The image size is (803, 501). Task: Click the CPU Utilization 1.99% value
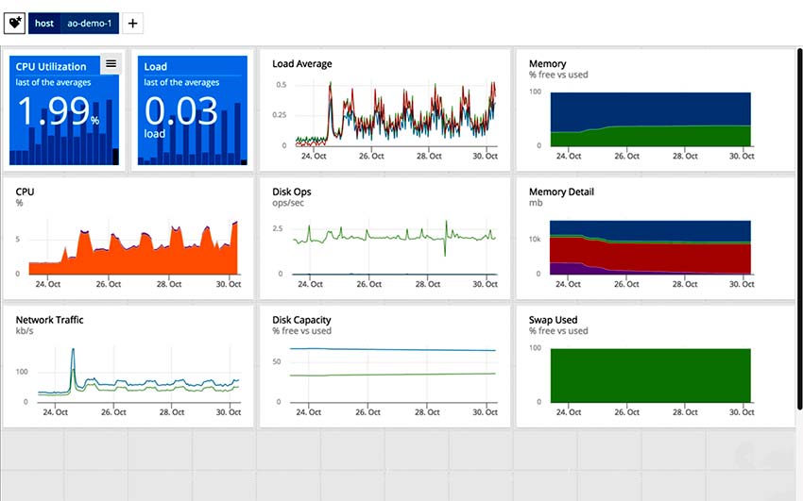[x=57, y=111]
